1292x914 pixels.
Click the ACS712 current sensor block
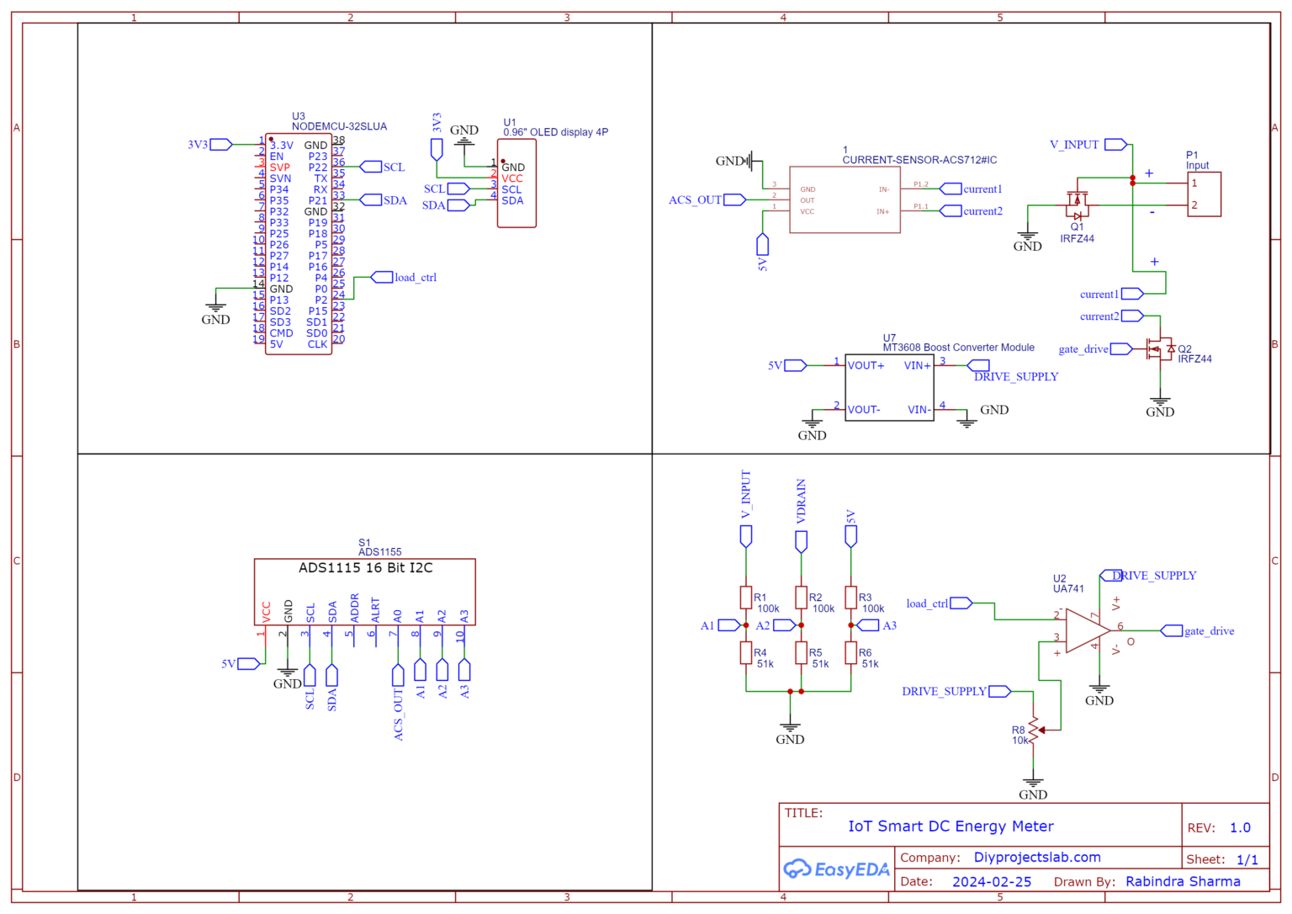(x=844, y=200)
